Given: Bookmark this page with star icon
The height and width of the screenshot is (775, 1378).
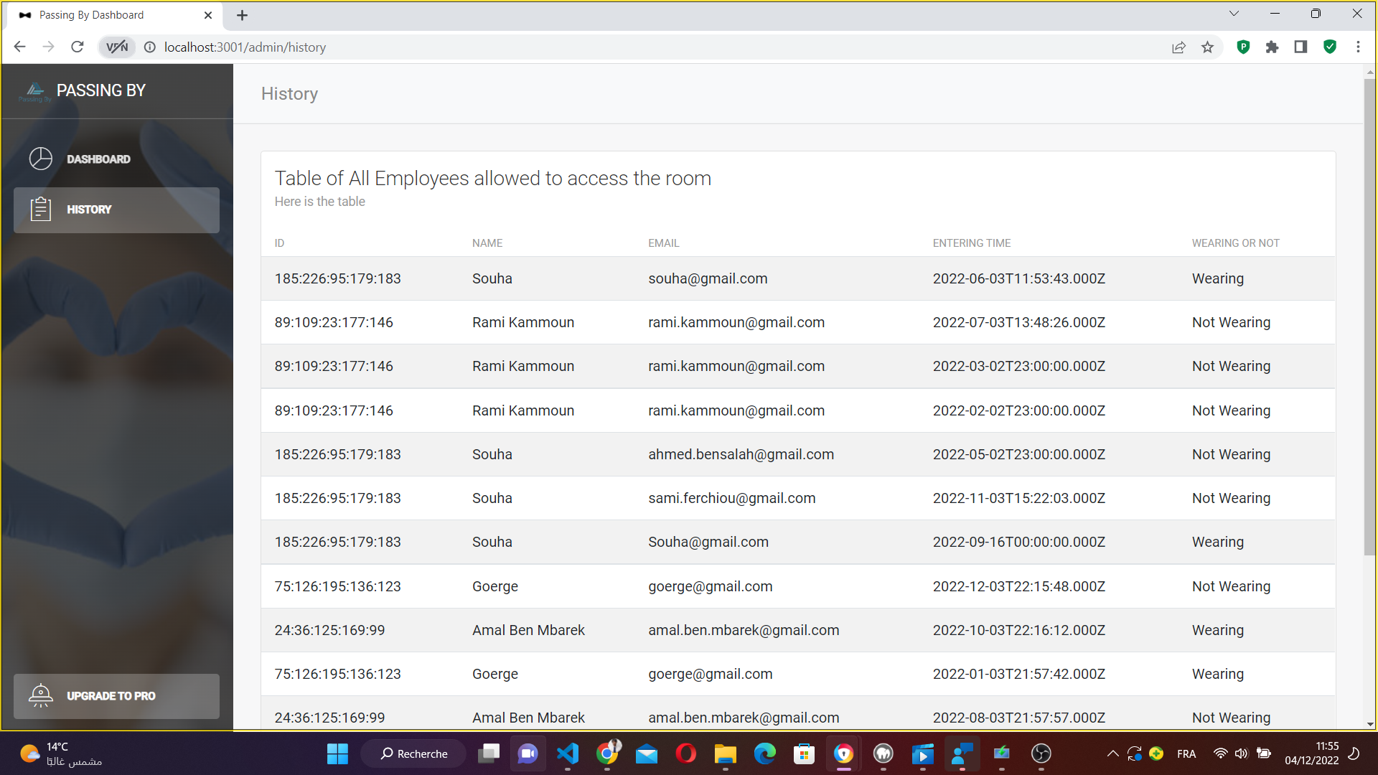Looking at the screenshot, I should pyautogui.click(x=1207, y=47).
